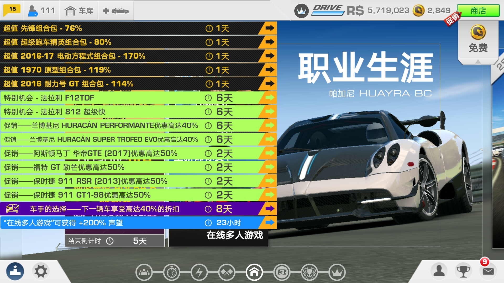Tap the R$ 5,719,023 currency balance

tap(378, 10)
